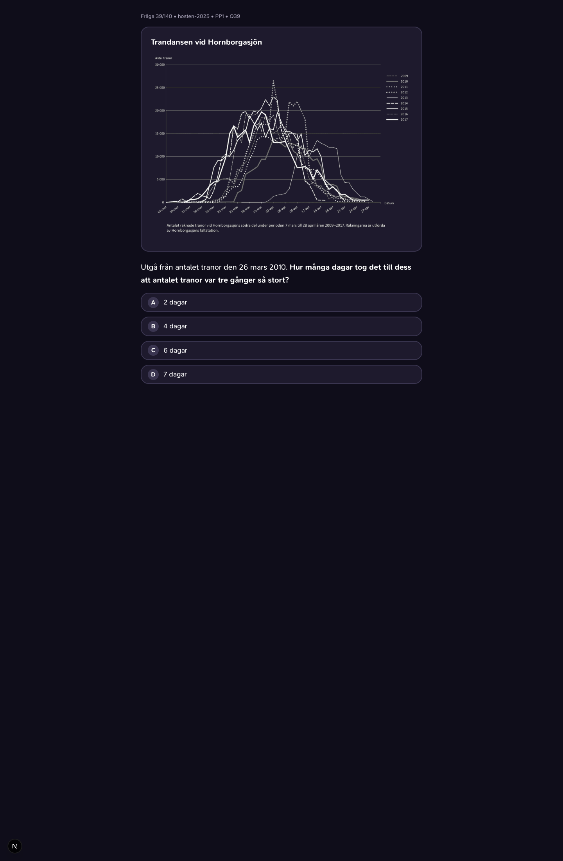The width and height of the screenshot is (563, 861).
Task: Pick option D, 7 dagar
Action: [281, 375]
